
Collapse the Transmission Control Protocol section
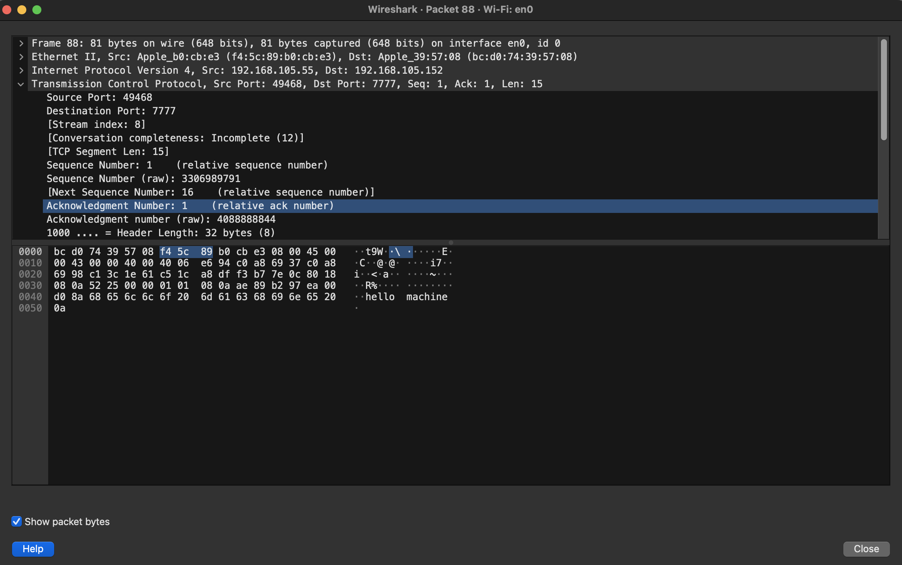pos(21,84)
